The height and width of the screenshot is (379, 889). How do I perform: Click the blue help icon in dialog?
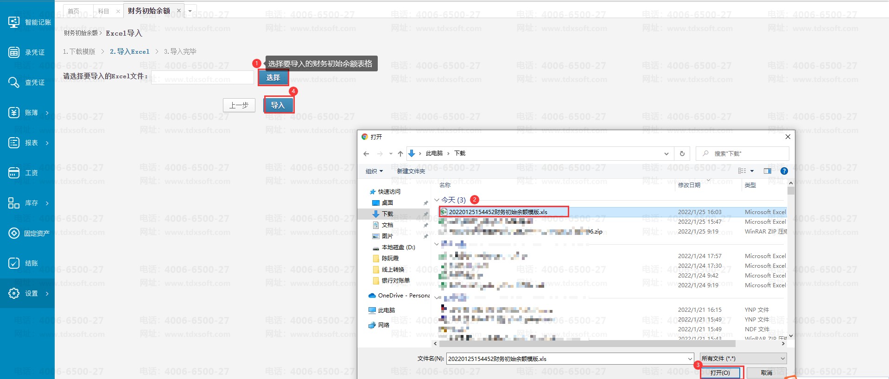point(784,171)
